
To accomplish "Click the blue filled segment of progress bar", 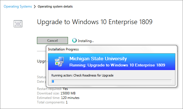I will pyautogui.click(x=53, y=82).
